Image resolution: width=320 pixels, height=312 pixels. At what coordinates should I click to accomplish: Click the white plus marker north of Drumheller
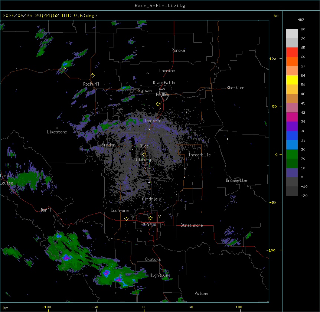(227, 139)
